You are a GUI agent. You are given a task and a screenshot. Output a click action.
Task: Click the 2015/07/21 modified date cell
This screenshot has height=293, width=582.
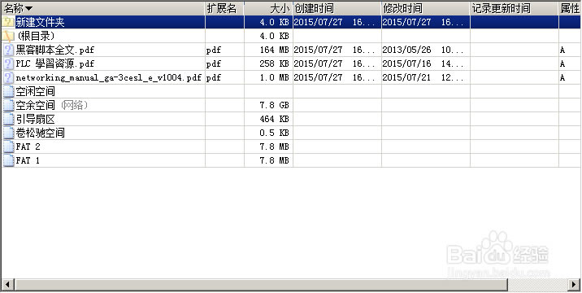(x=423, y=77)
